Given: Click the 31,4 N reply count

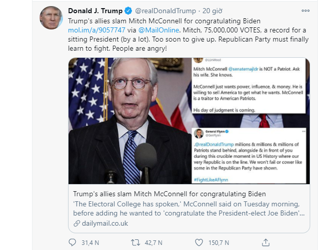Looking at the screenshot, I should [89, 242].
